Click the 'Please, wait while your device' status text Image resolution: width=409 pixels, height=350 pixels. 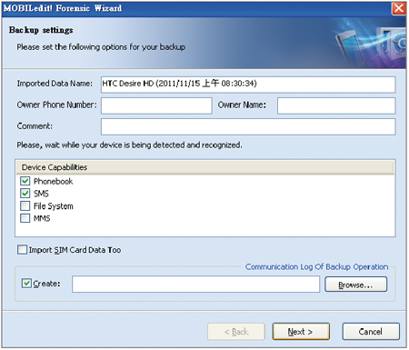coord(129,145)
